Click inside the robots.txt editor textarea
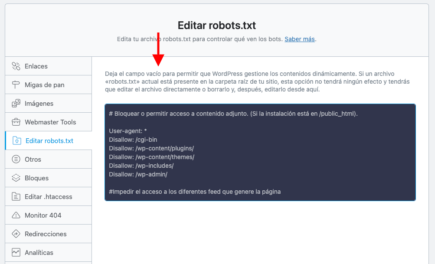This screenshot has width=435, height=264. pyautogui.click(x=260, y=153)
